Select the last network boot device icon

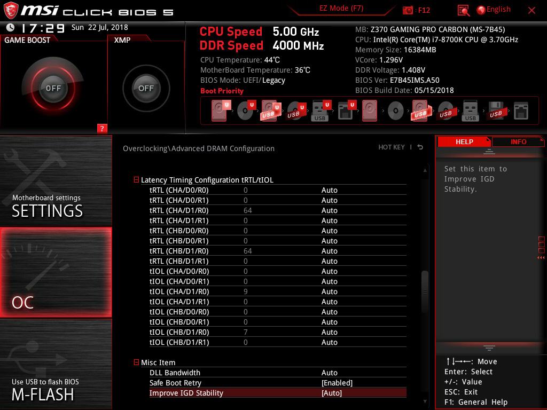pos(521,111)
